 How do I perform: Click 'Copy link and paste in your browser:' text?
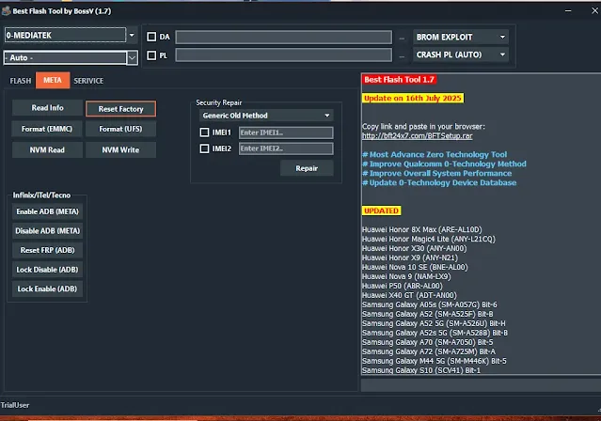(423, 127)
